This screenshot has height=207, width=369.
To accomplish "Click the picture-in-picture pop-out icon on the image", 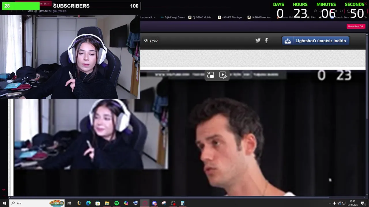I will 210,75.
